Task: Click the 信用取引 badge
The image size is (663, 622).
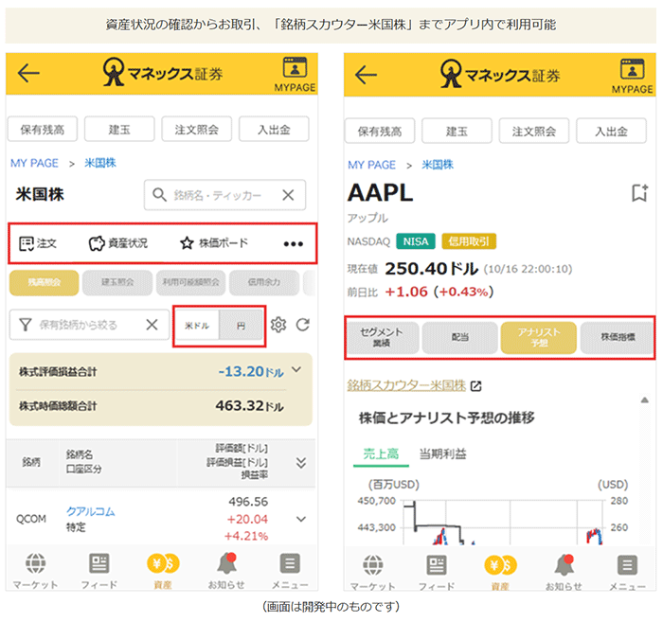Action: coord(469,241)
